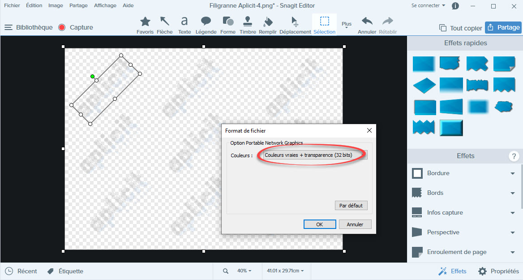Expand the Bords effect options
This screenshot has height=280, width=523.
click(513, 193)
